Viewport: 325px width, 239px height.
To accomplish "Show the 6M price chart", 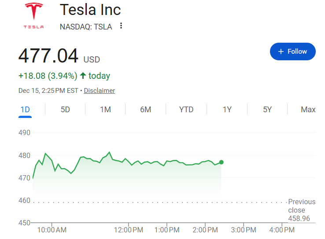I will pyautogui.click(x=146, y=110).
